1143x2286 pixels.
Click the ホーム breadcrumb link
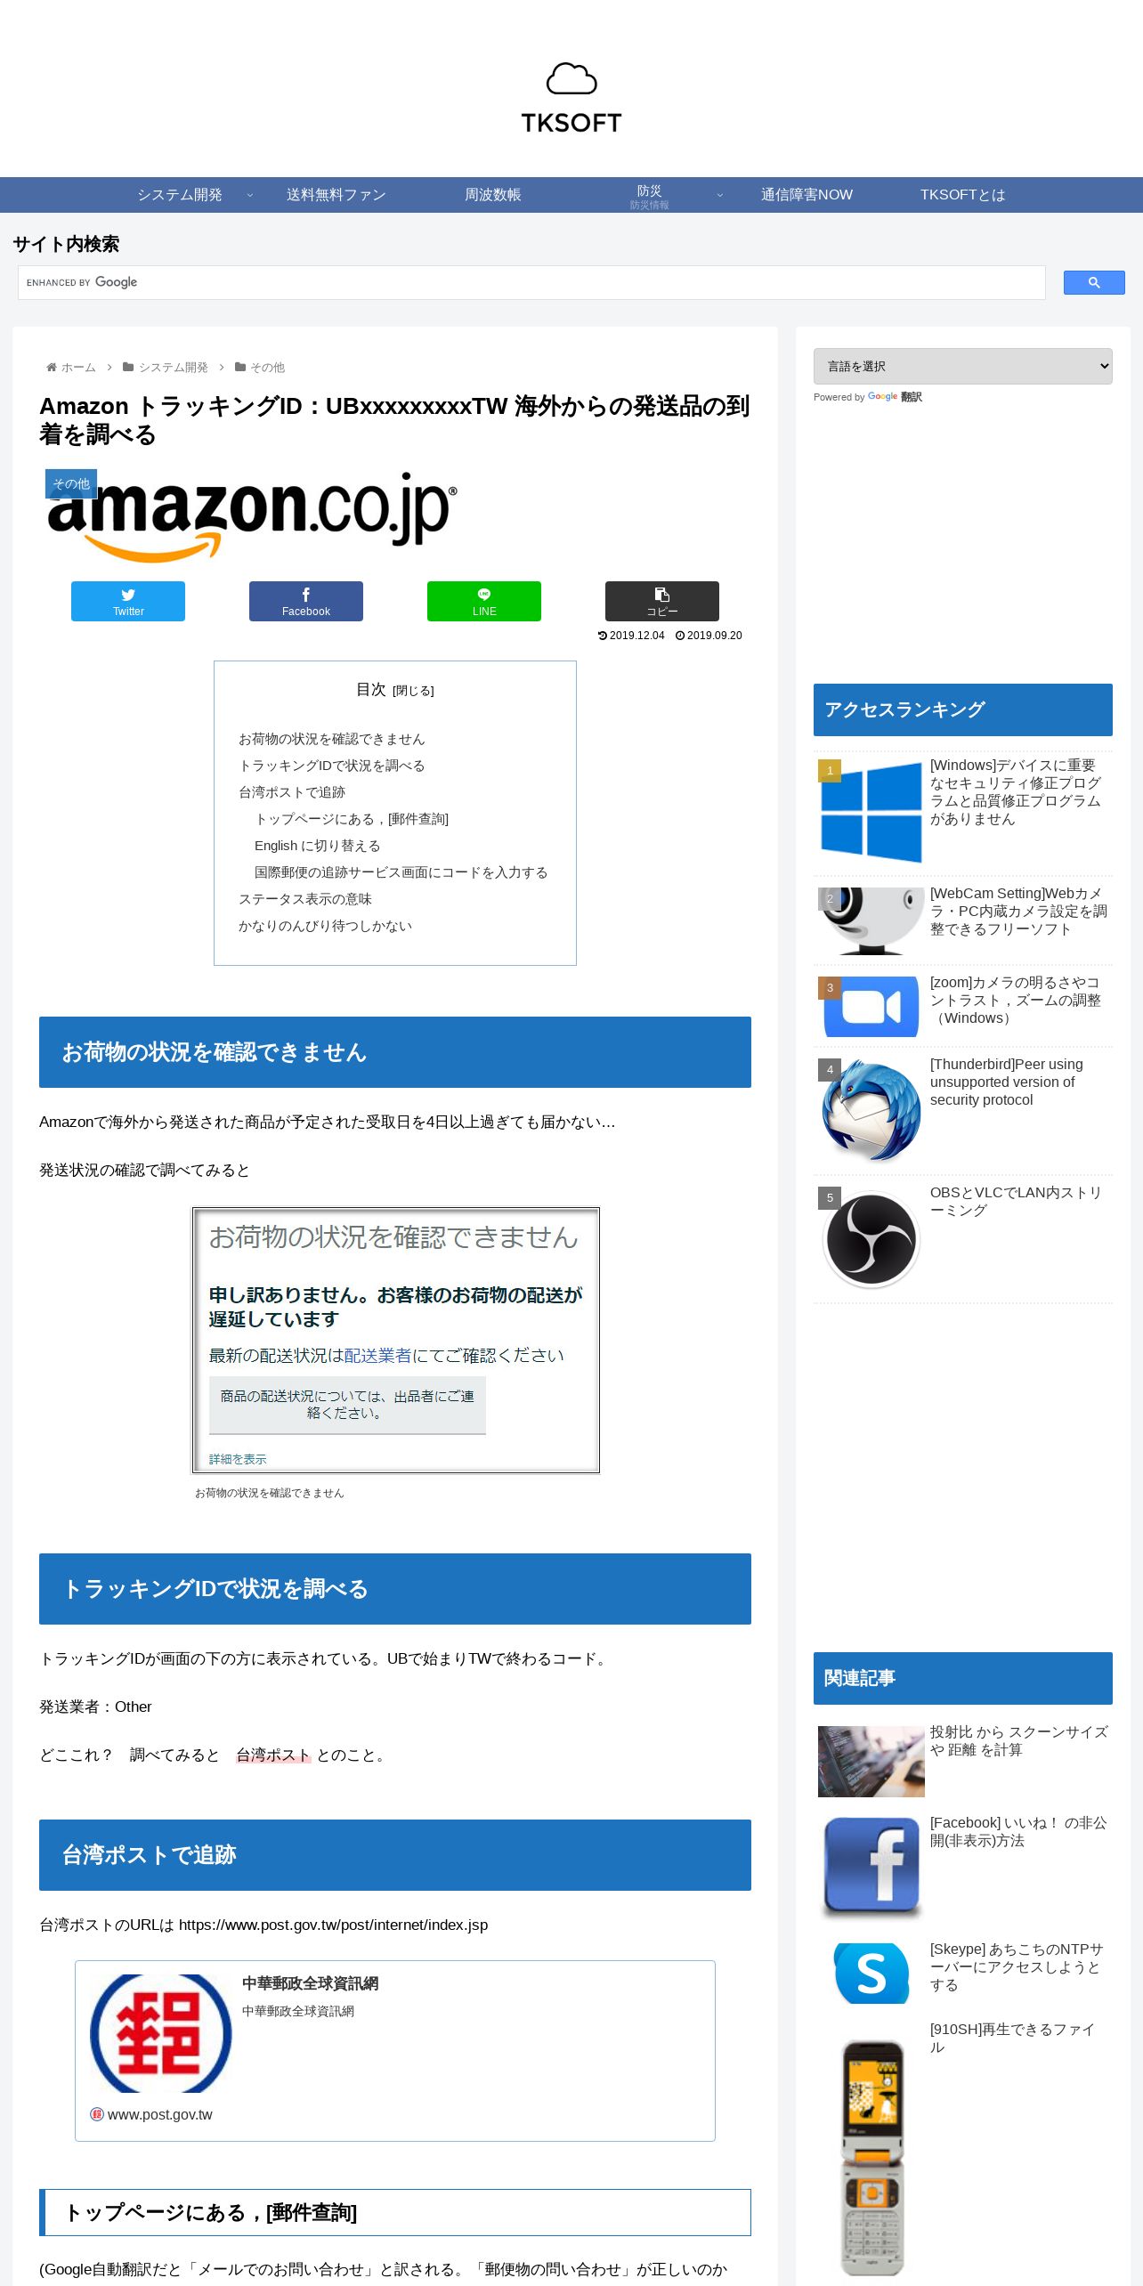point(78,367)
